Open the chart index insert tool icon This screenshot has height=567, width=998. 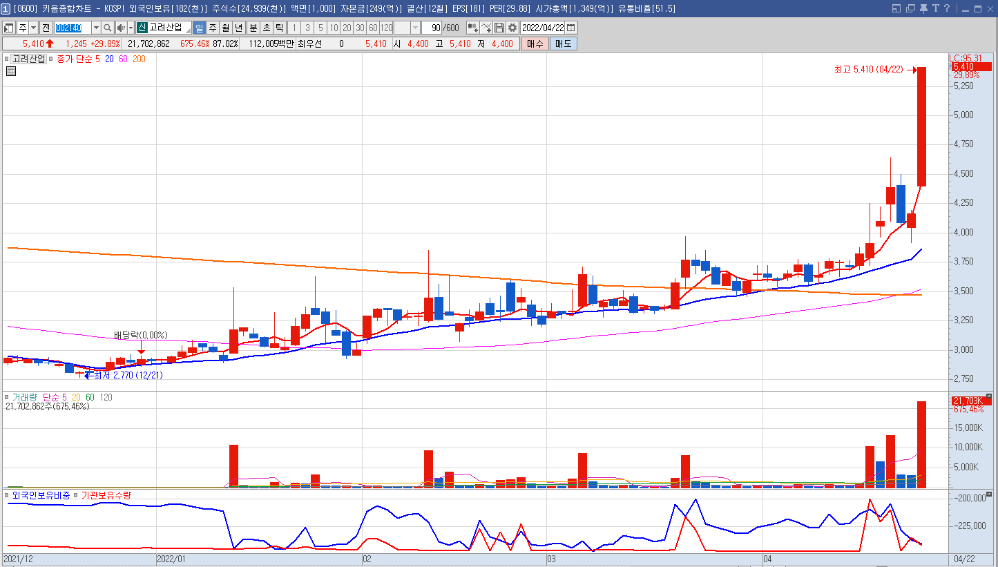[473, 28]
